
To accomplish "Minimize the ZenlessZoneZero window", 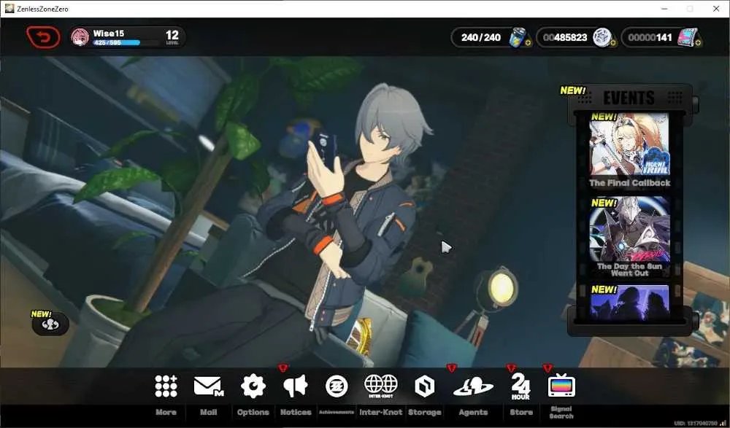I will tap(664, 9).
